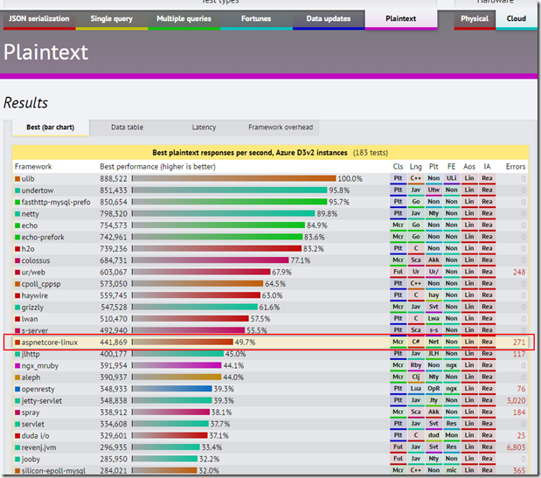Click the C++ language tag in ulib row

(416, 178)
